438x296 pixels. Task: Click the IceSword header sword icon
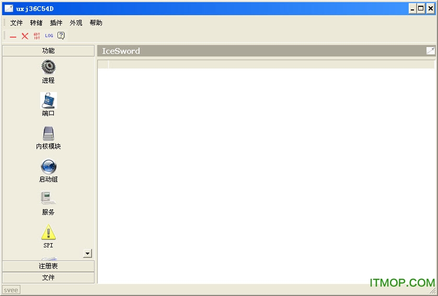431,51
